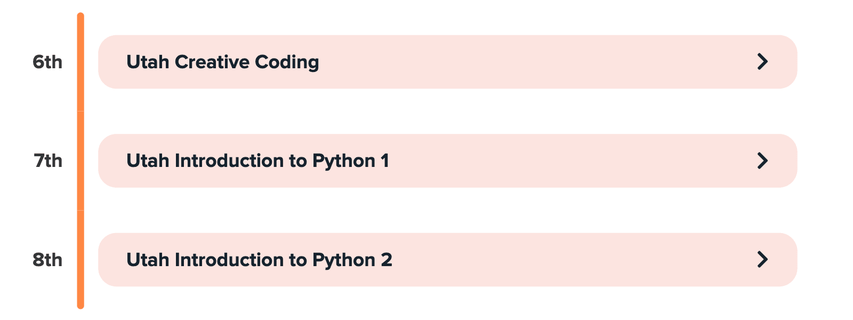Screen dimensions: 853x320
Task: Select the 7th grade label
Action: coord(48,161)
